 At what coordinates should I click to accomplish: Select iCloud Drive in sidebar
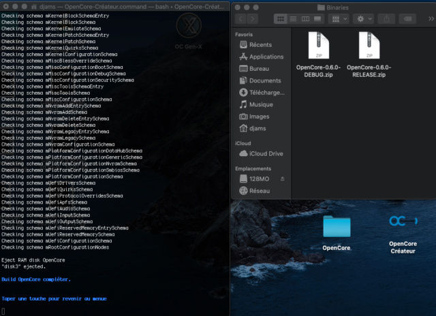(260, 154)
